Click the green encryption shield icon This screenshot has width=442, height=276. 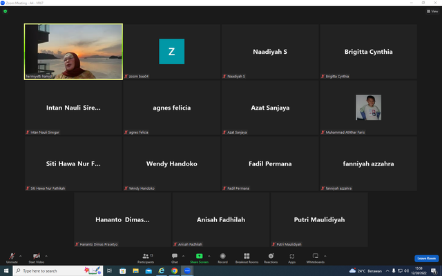[x=5, y=12]
